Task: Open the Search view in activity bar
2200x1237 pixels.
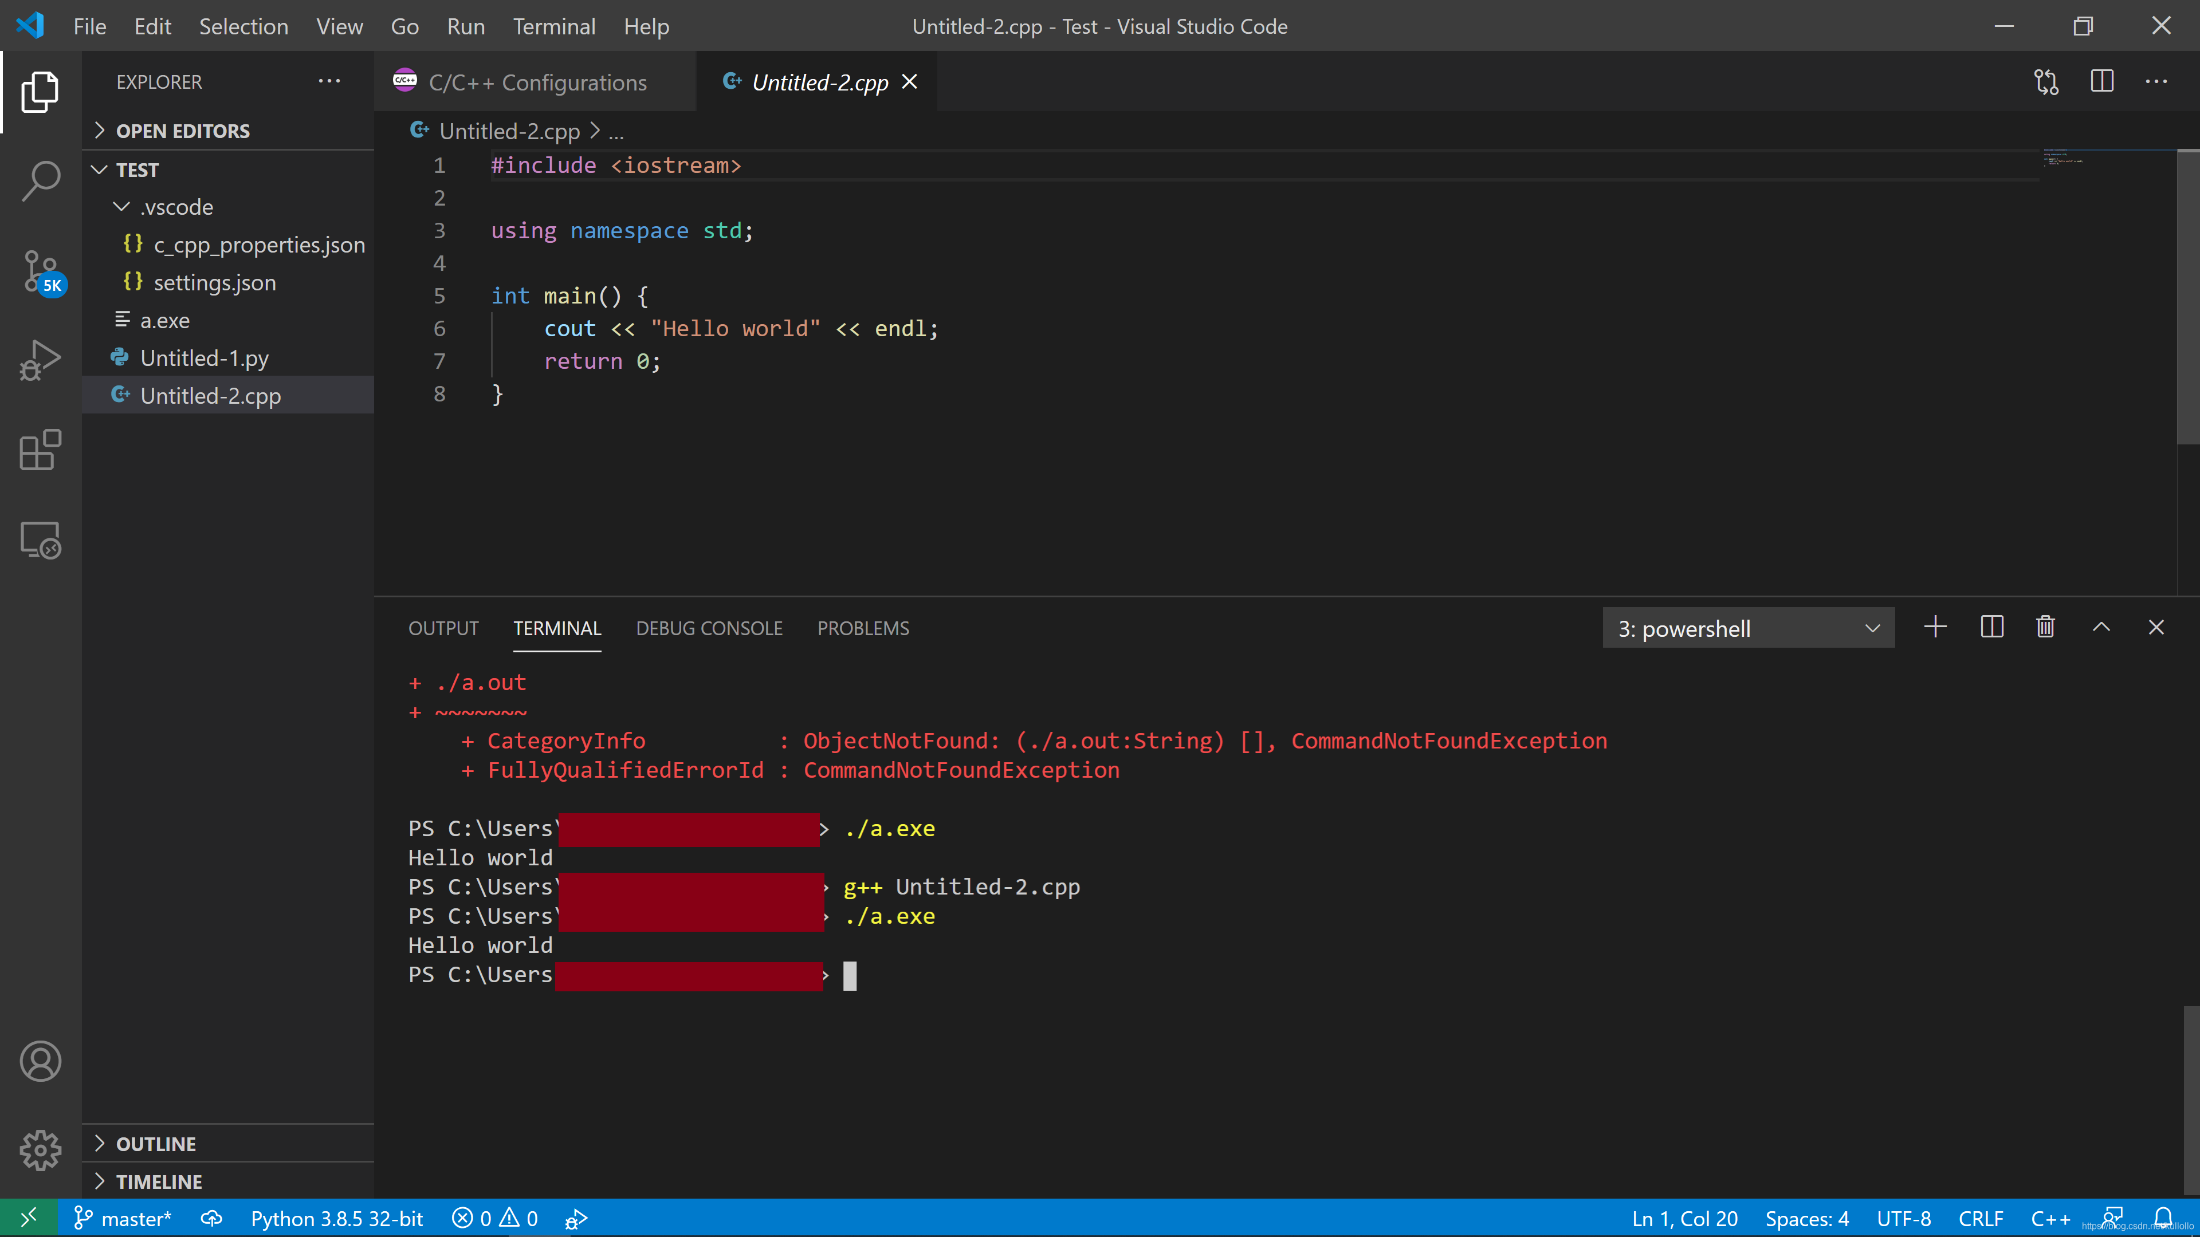Action: pos(40,181)
